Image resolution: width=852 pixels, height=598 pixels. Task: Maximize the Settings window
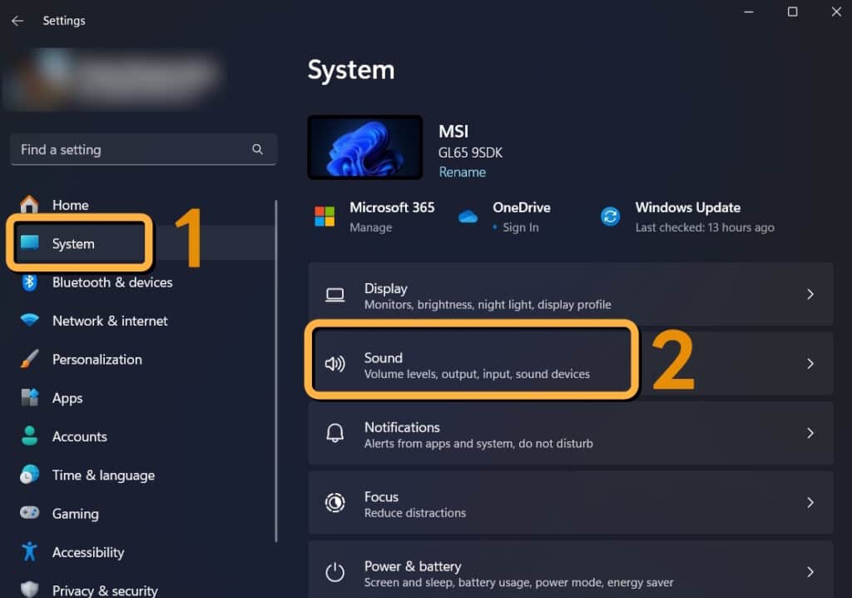click(x=793, y=12)
